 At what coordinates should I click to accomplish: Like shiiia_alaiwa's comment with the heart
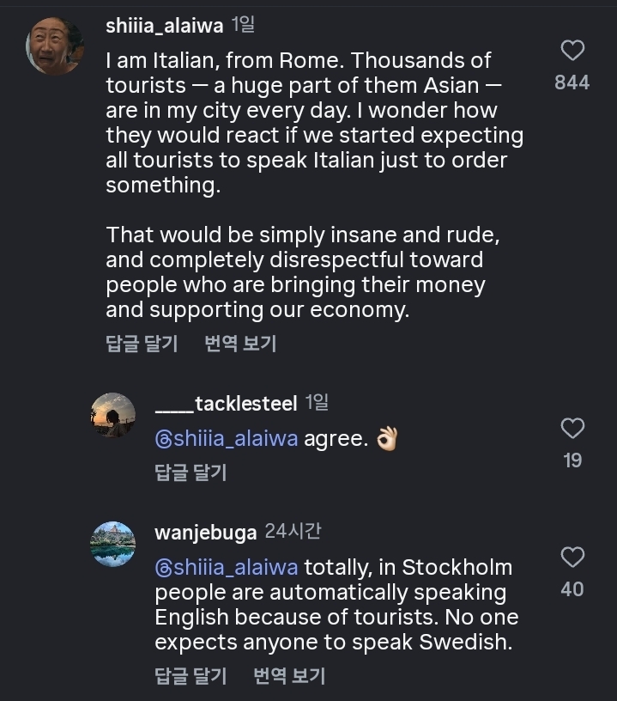pyautogui.click(x=572, y=51)
